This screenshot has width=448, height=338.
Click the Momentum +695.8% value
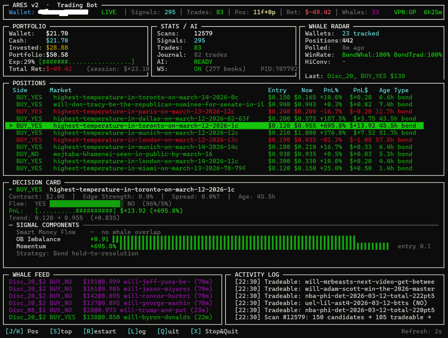tap(103, 246)
